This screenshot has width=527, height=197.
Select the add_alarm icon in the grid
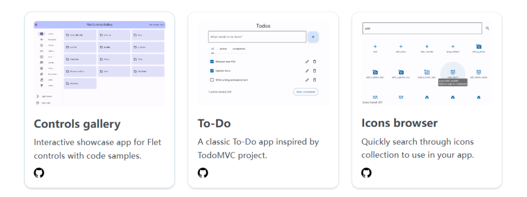point(453,72)
